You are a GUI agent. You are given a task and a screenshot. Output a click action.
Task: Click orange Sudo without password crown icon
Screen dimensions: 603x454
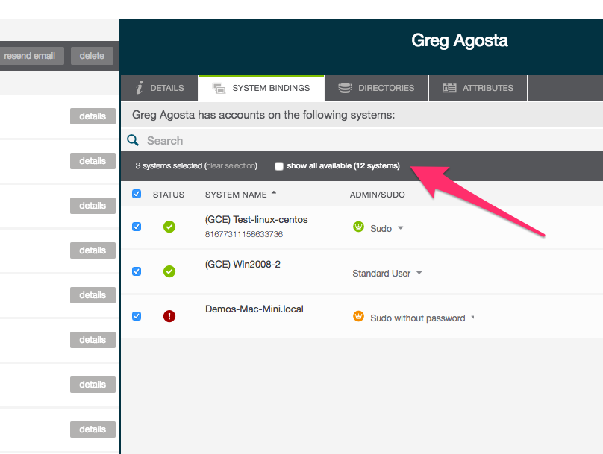[358, 317]
